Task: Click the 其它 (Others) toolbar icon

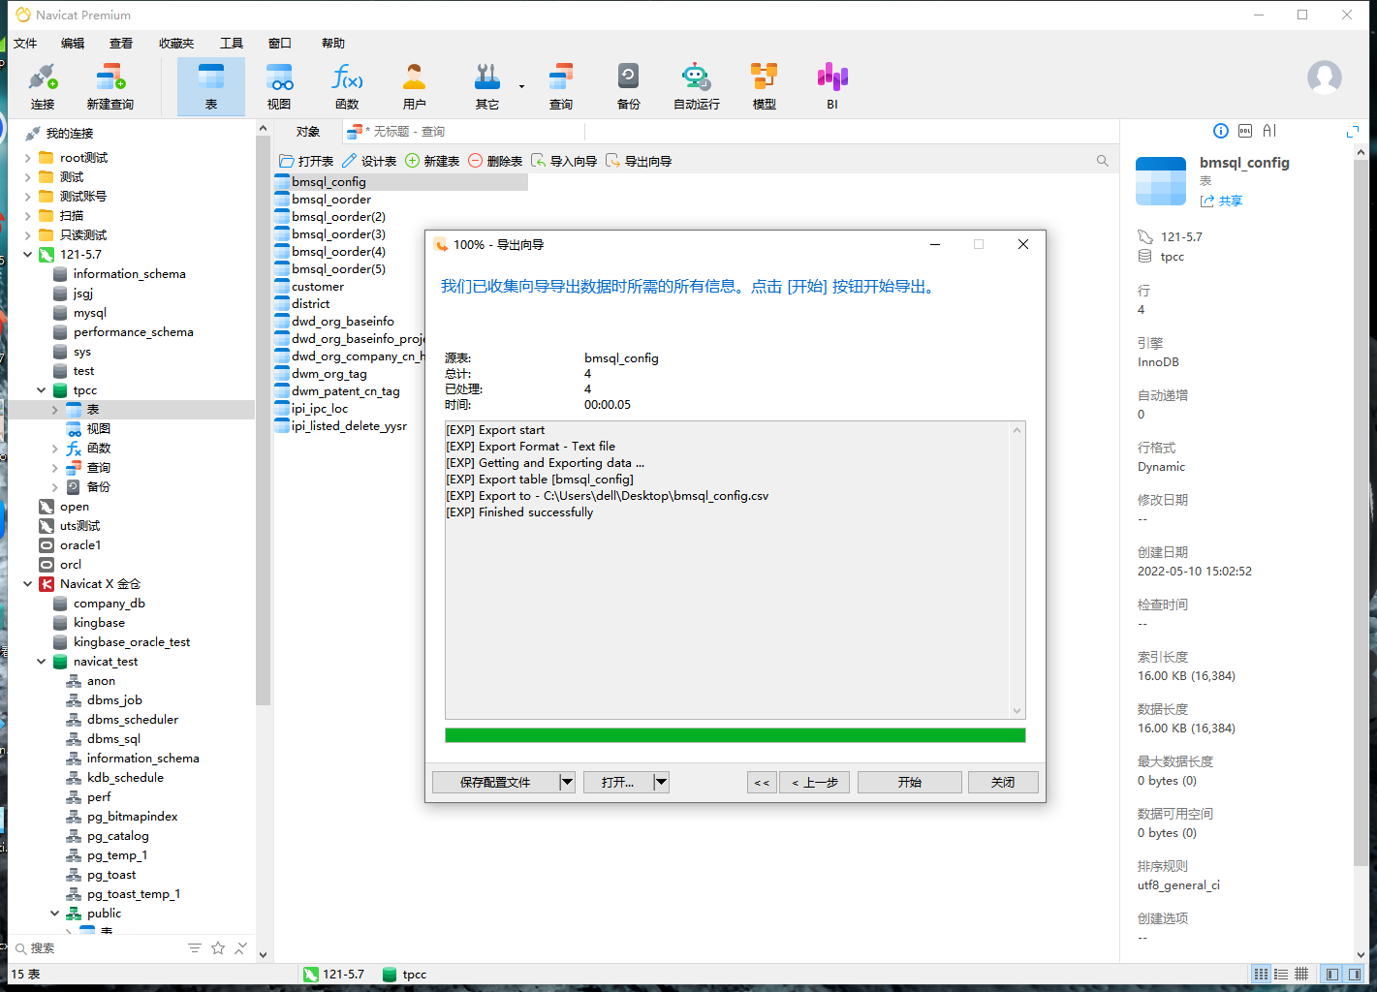Action: pyautogui.click(x=487, y=86)
